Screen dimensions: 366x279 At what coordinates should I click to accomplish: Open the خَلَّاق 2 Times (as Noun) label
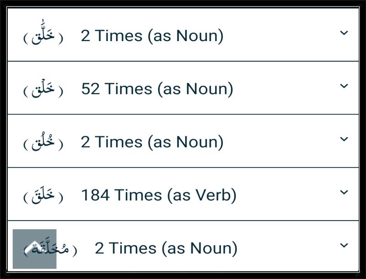click(x=152, y=36)
